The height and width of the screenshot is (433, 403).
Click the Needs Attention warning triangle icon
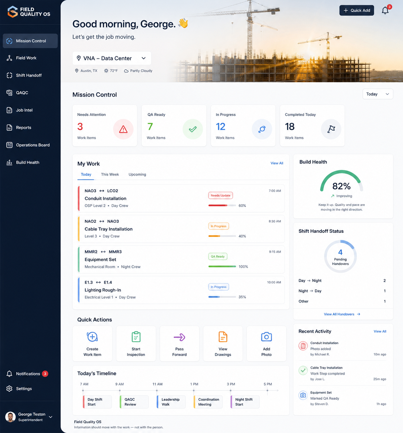click(123, 129)
